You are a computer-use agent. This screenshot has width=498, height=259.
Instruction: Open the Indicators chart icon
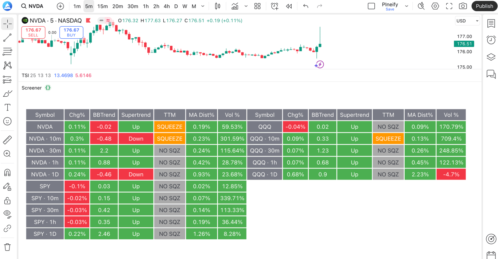pyautogui.click(x=235, y=6)
